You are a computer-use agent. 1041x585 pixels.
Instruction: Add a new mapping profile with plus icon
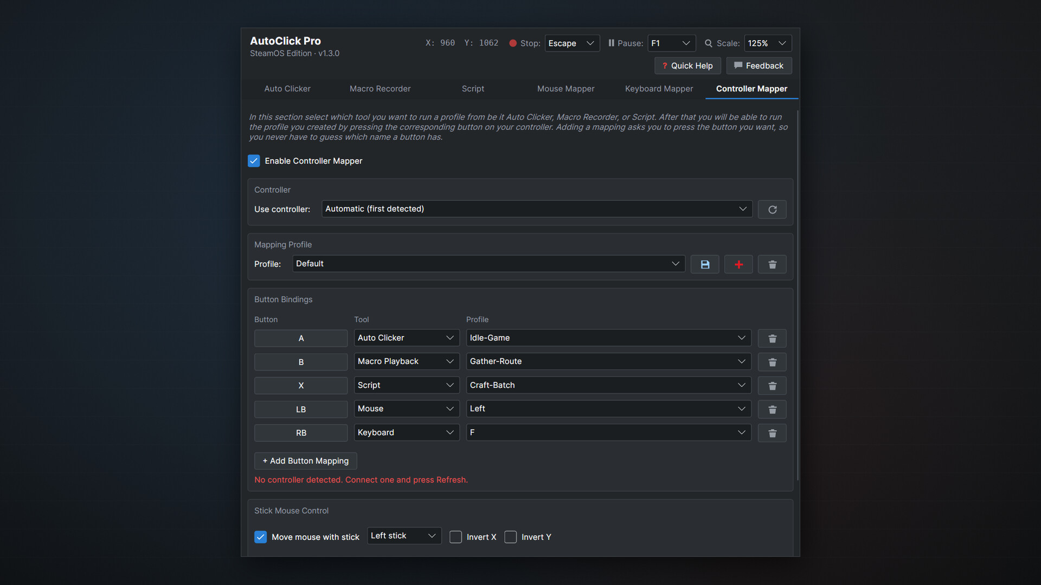click(x=738, y=264)
